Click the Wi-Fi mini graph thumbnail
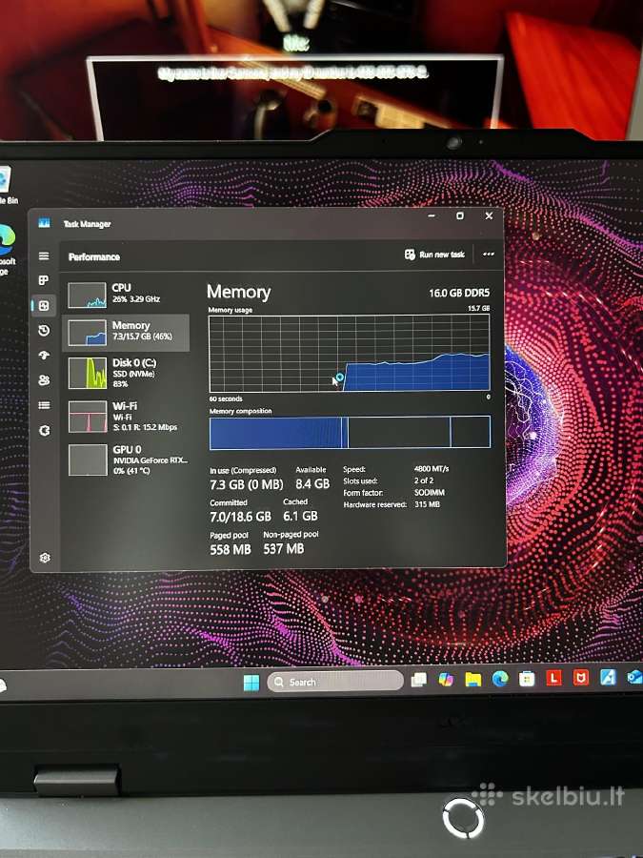 (x=88, y=417)
